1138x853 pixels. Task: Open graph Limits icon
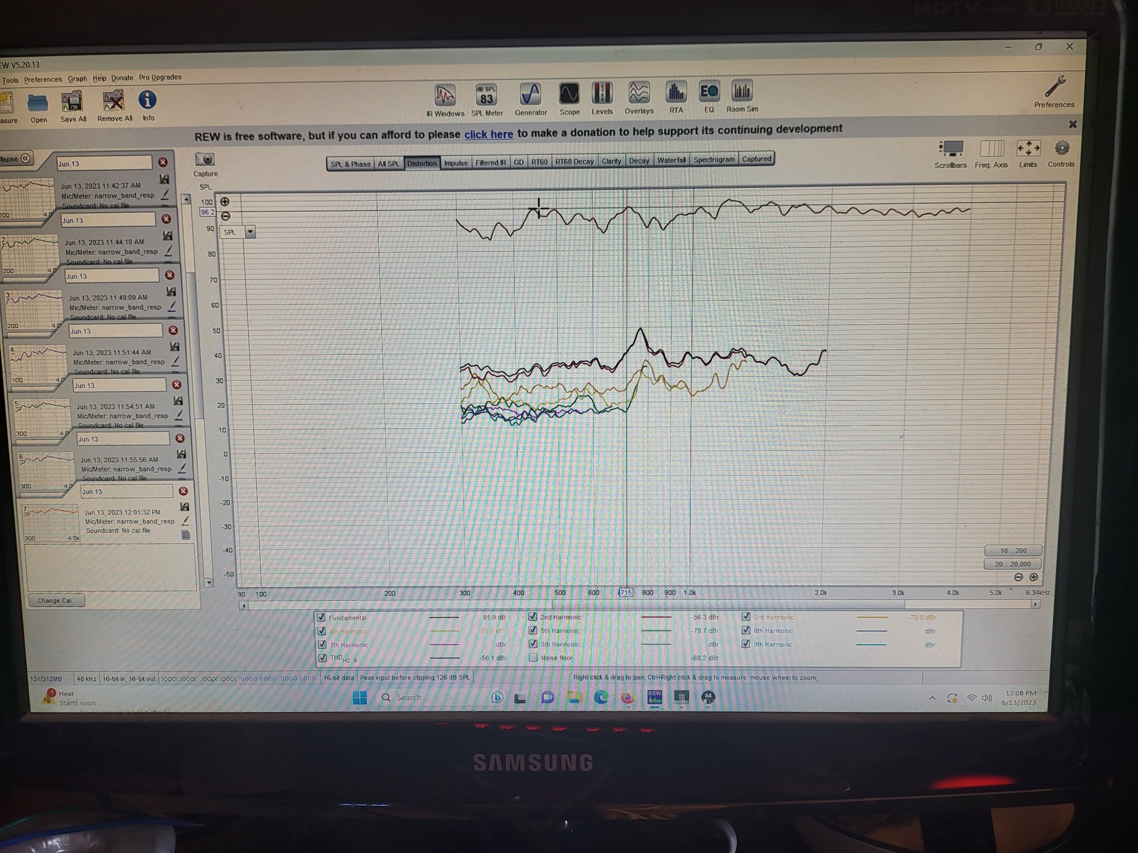tap(1028, 148)
